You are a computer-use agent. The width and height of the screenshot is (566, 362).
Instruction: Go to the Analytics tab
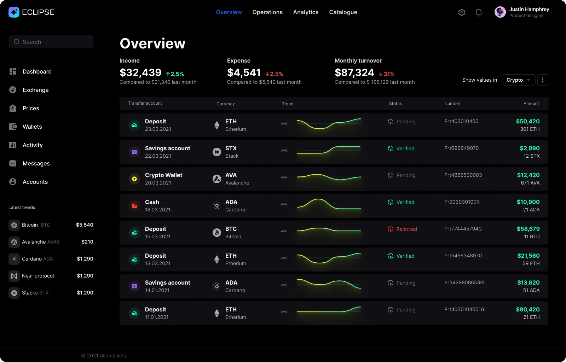306,12
